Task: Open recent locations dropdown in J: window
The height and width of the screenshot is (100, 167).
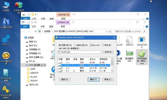Action: pyautogui.click(x=32, y=31)
